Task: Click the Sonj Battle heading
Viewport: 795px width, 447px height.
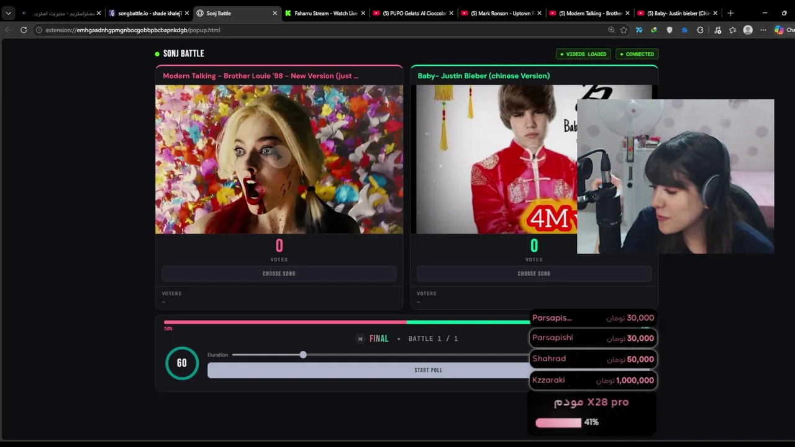Action: 183,53
